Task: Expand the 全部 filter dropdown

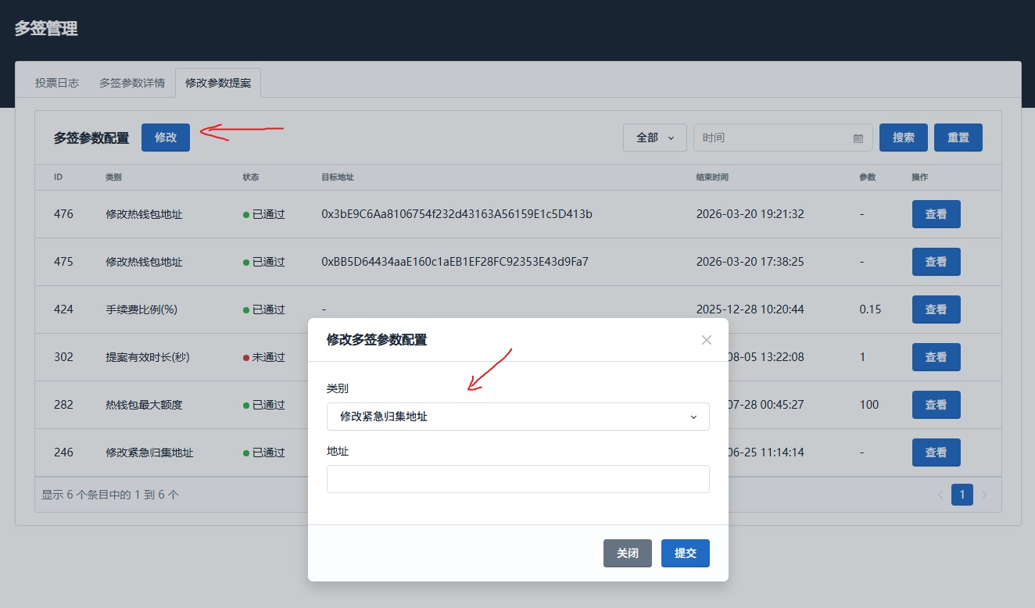Action: 654,138
